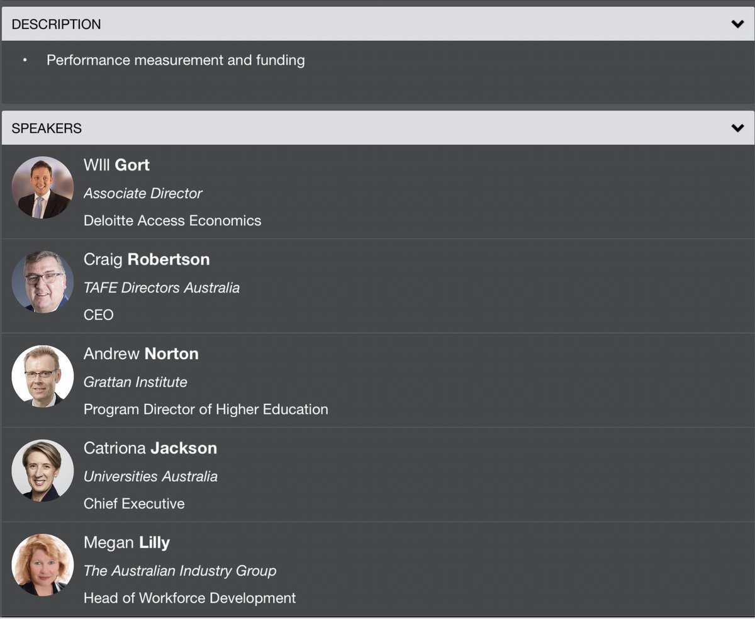Collapse the Speakers section chevron

coord(737,128)
